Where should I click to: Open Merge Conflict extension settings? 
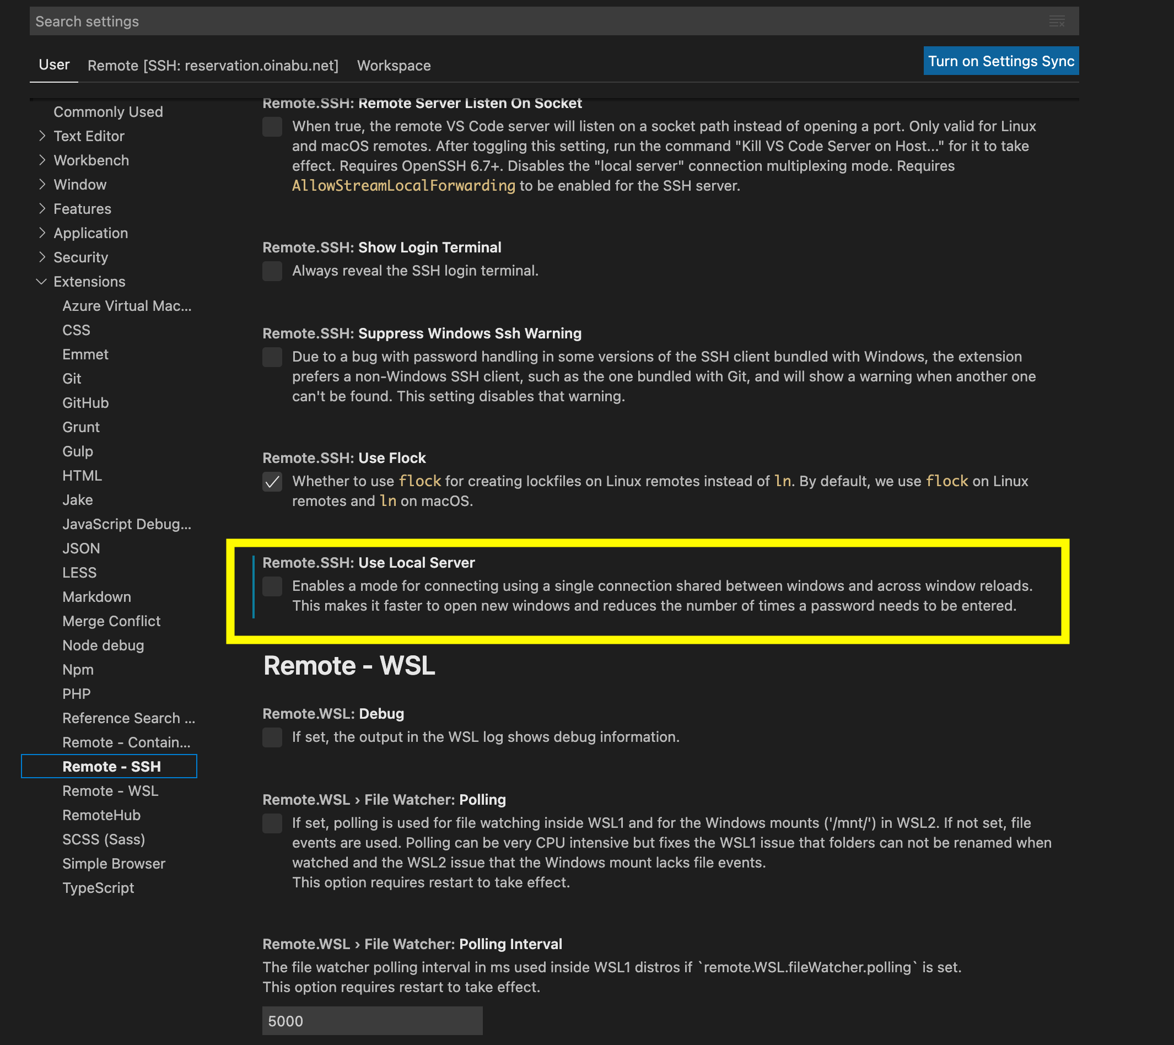tap(111, 621)
